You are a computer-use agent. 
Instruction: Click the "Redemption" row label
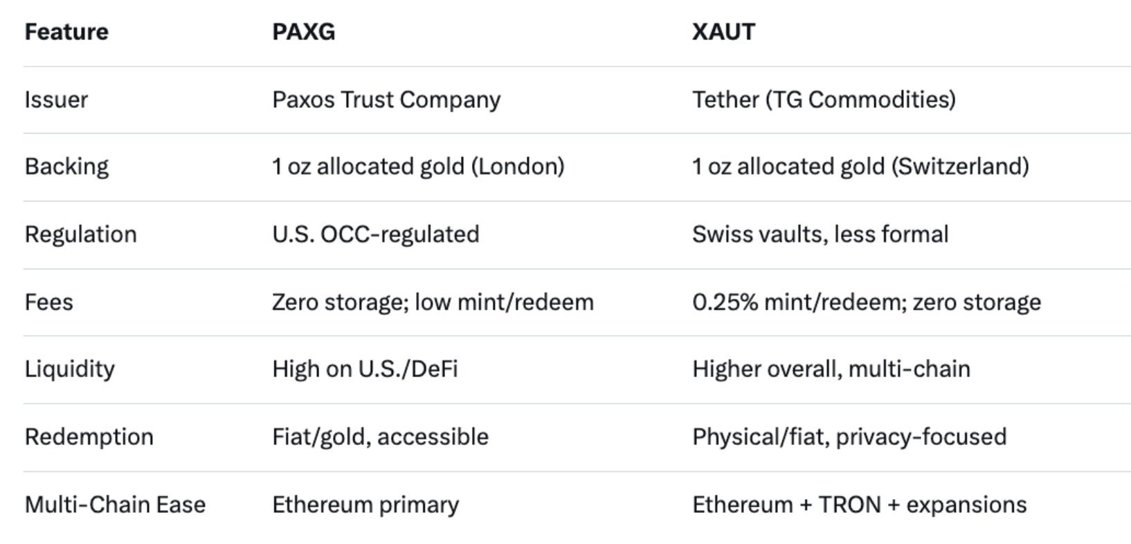coord(89,437)
